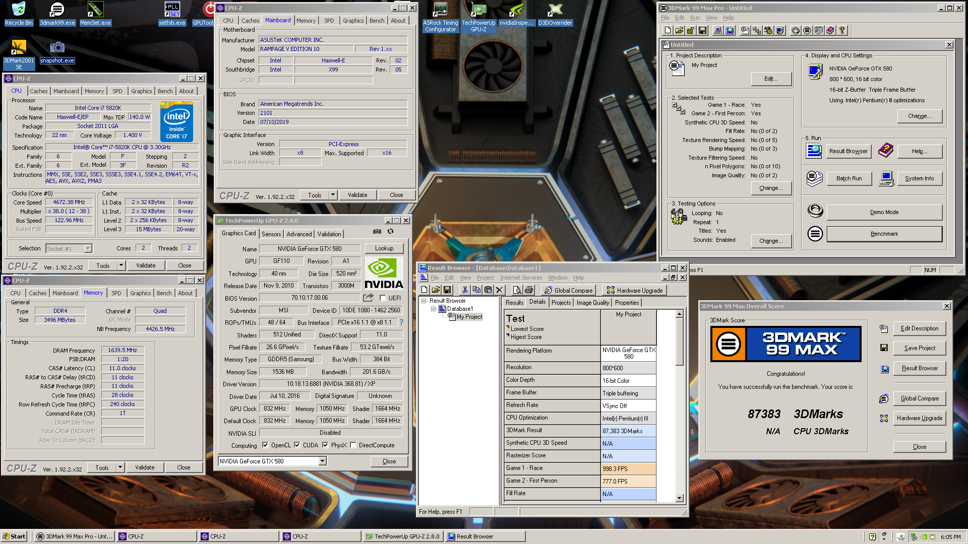Image resolution: width=968 pixels, height=544 pixels.
Task: Click Paste icon in Result Browser toolbar
Action: coord(488,290)
